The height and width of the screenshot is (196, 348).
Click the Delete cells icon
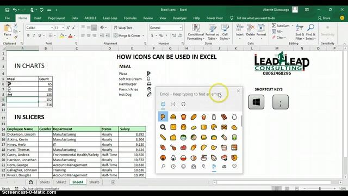pos(250,28)
